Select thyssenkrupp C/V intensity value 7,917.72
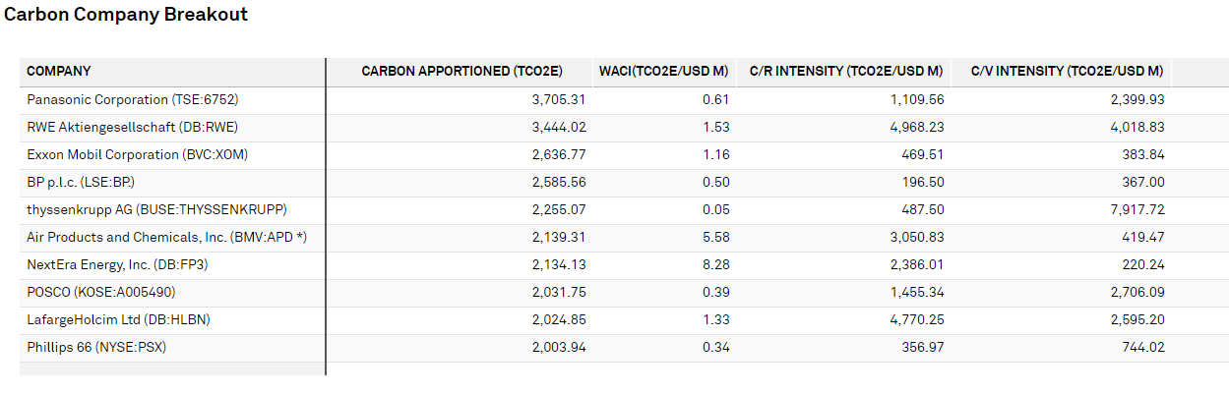 (1137, 209)
